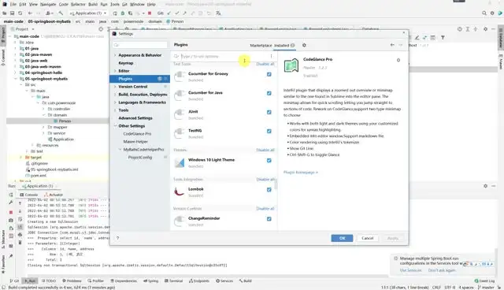Expand Build, Execution, Deployment settings node
Image resolution: width=504 pixels, height=290 pixels.
[115, 95]
